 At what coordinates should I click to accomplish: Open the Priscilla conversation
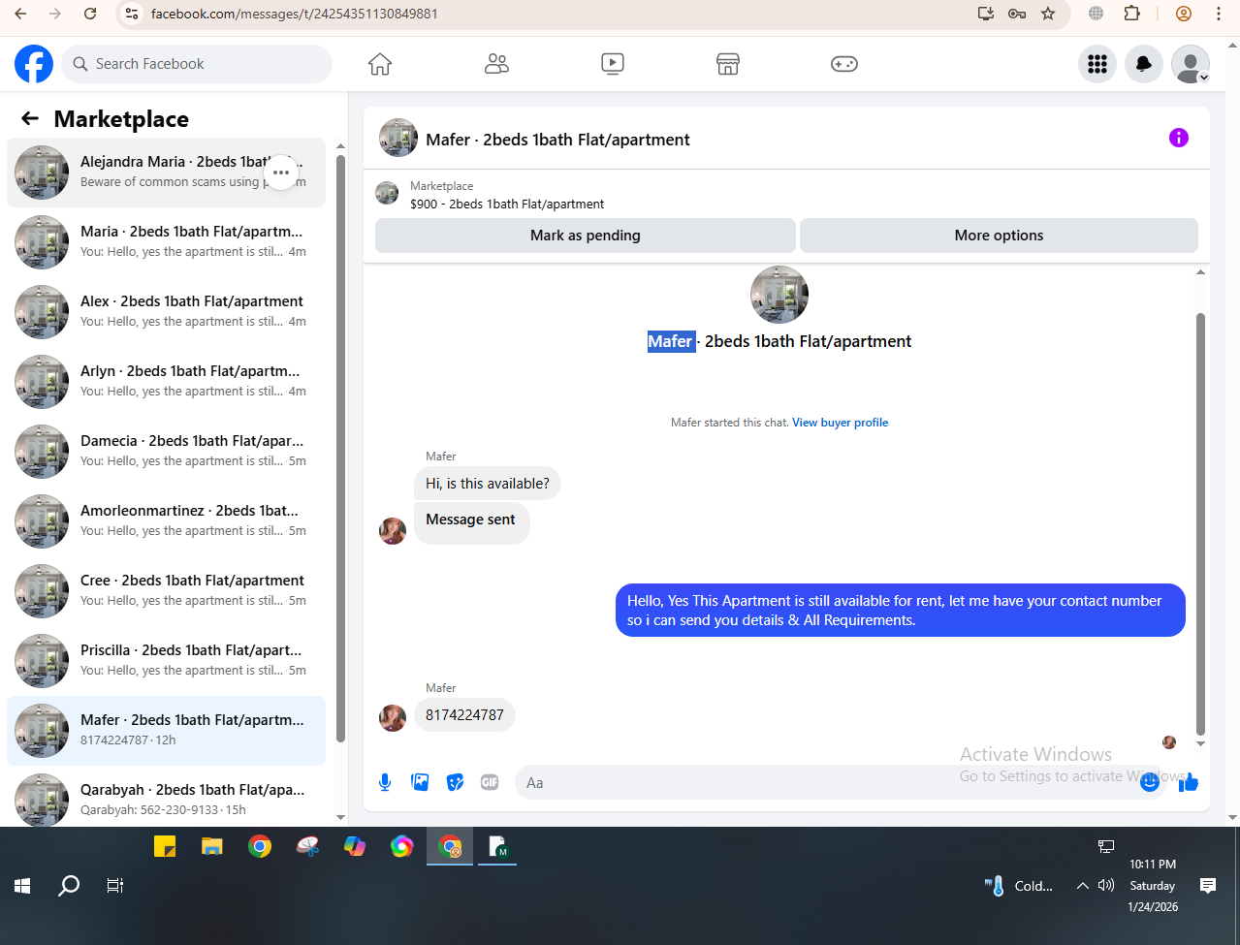click(x=167, y=661)
